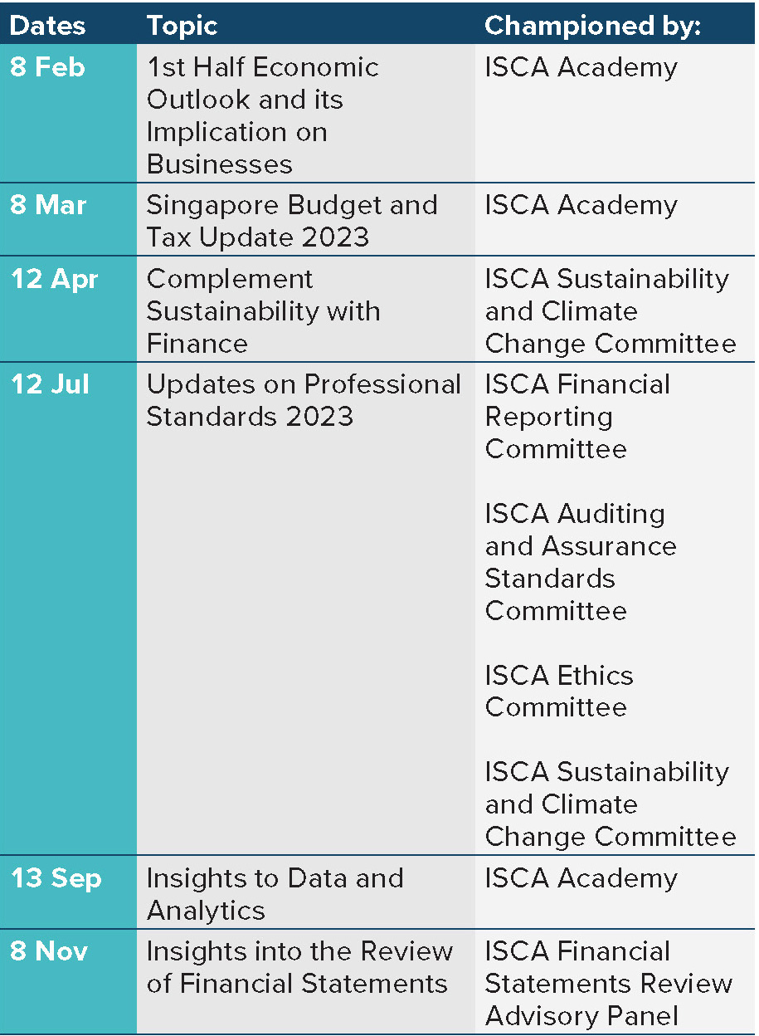Click Updates on Professional Standards 2023
Screen dimensions: 759x1036
[x=304, y=400]
